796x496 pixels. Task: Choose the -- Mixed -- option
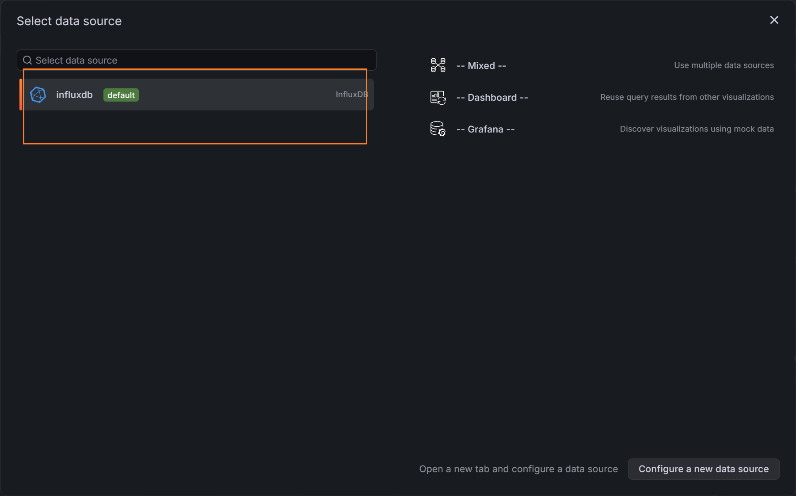point(601,65)
